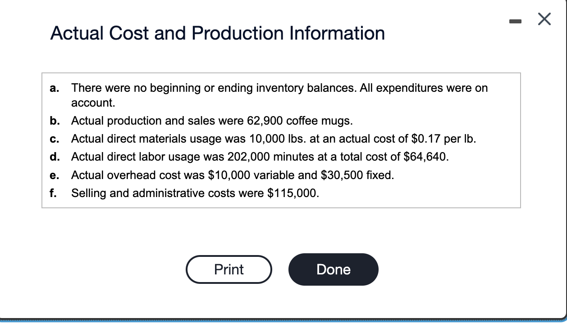Click the Print button
The height and width of the screenshot is (323, 567).
229,269
